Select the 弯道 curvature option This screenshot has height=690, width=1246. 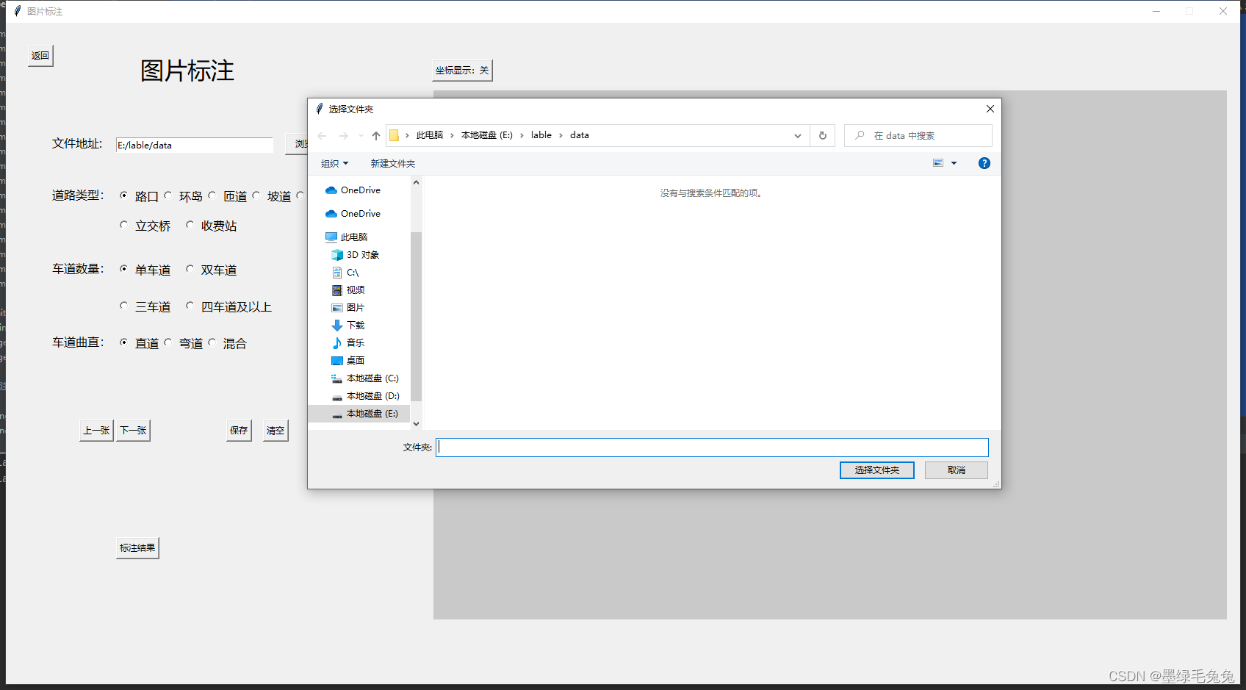170,342
